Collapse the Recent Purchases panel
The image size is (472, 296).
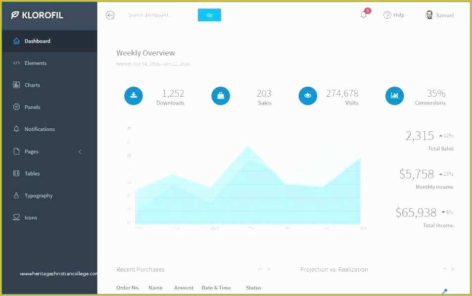[260, 269]
